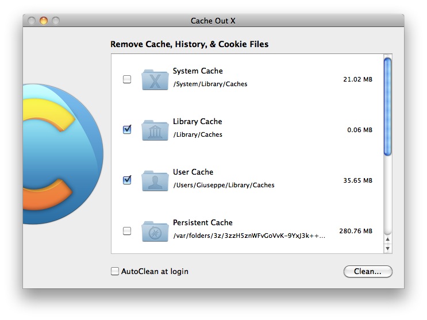
Task: Select the Persistent Cache label
Action: click(203, 222)
